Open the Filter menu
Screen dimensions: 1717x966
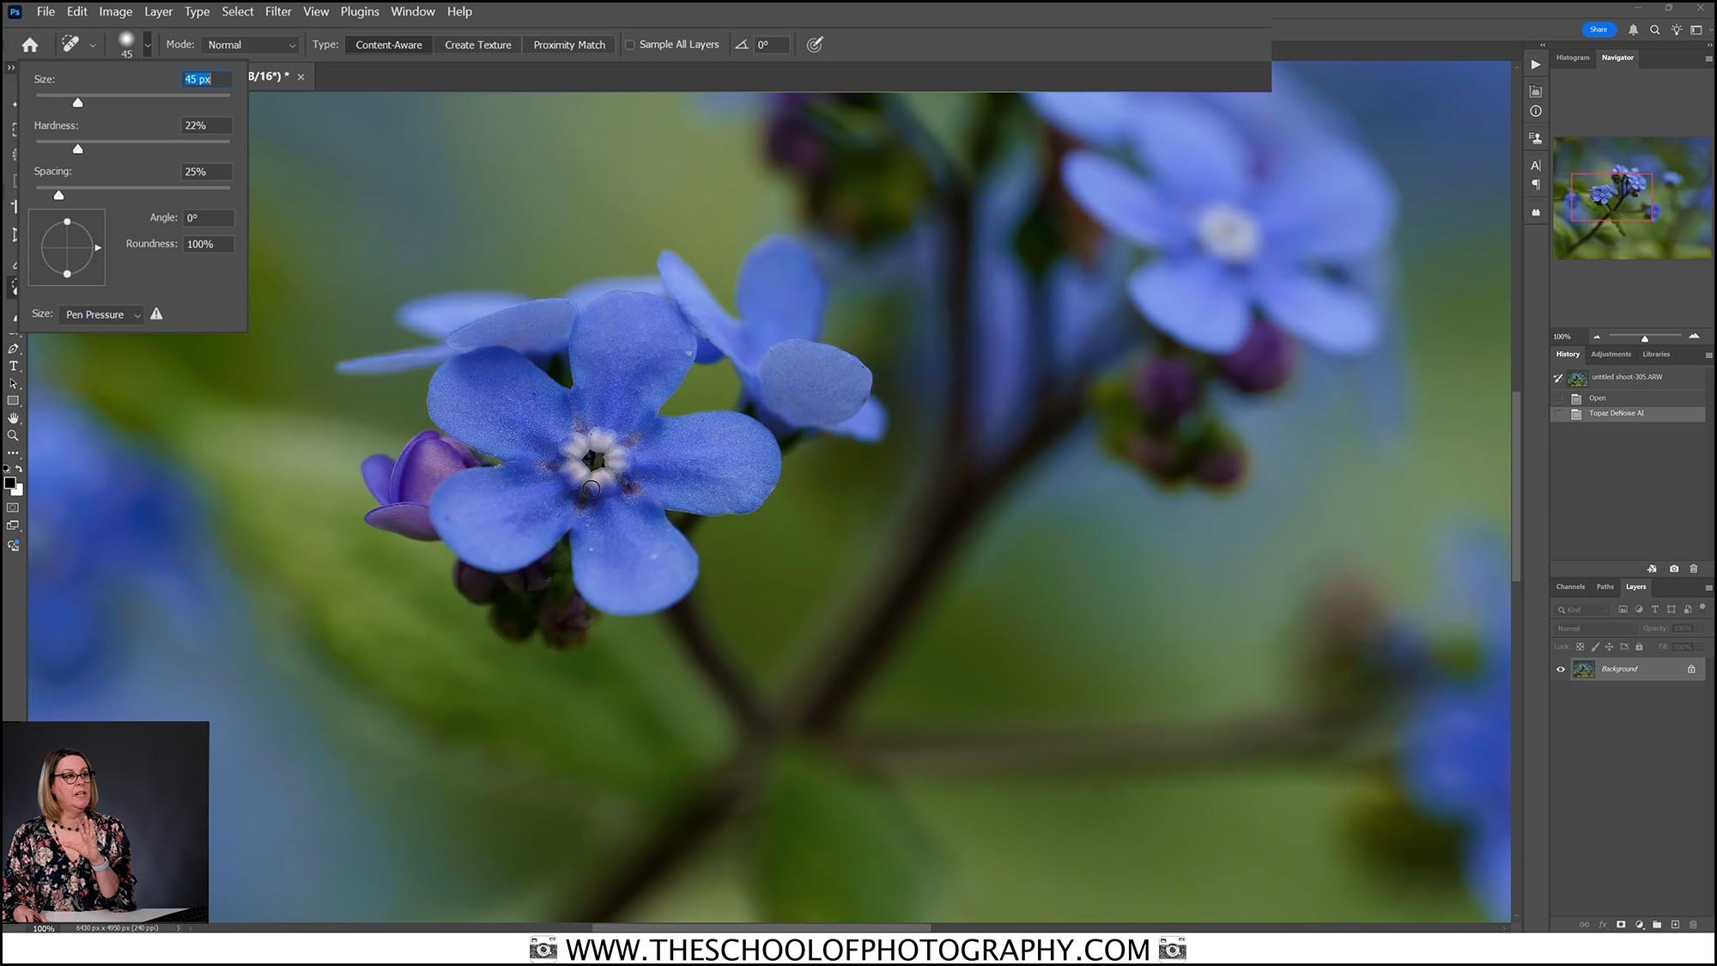coord(278,11)
